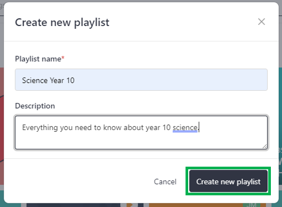Click the JM avatar badge behind the dialog
The width and height of the screenshot is (282, 207).
[251, 205]
